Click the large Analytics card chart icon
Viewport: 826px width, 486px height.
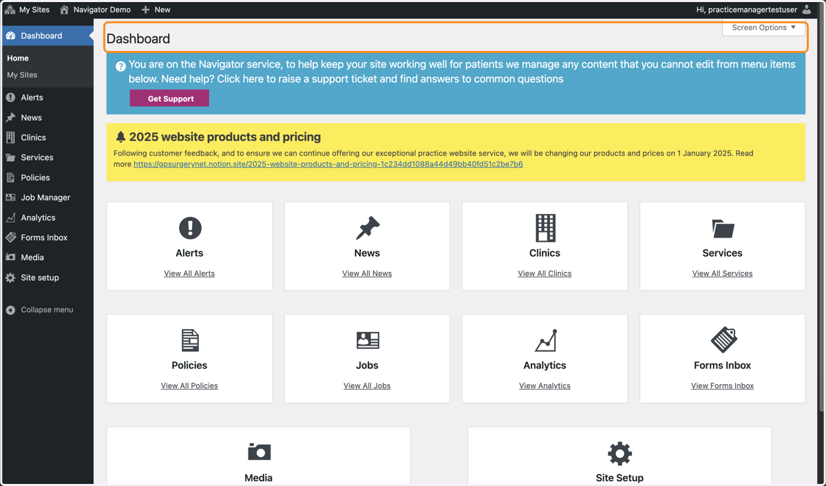(x=545, y=341)
